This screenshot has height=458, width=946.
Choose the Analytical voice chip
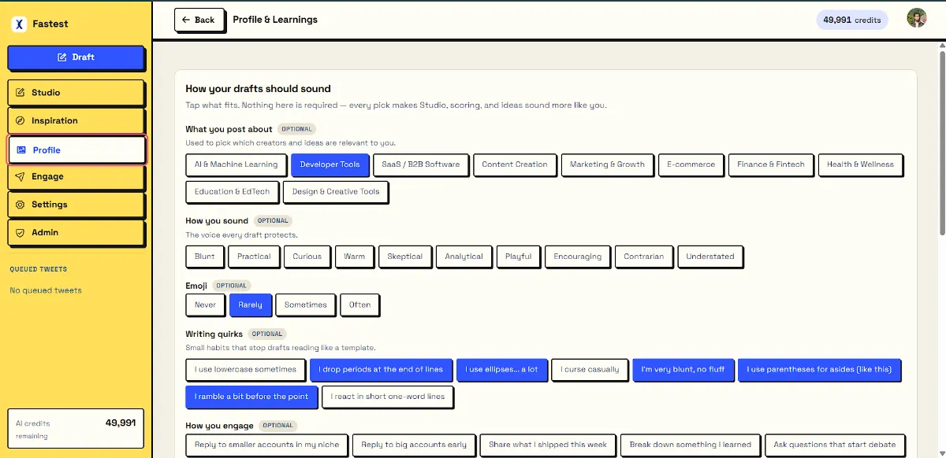464,257
